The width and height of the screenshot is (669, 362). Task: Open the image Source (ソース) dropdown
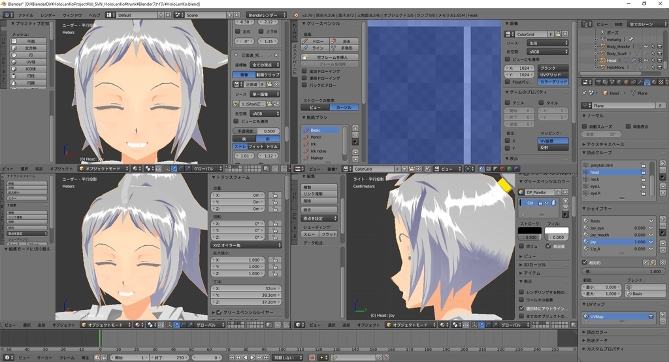[547, 43]
